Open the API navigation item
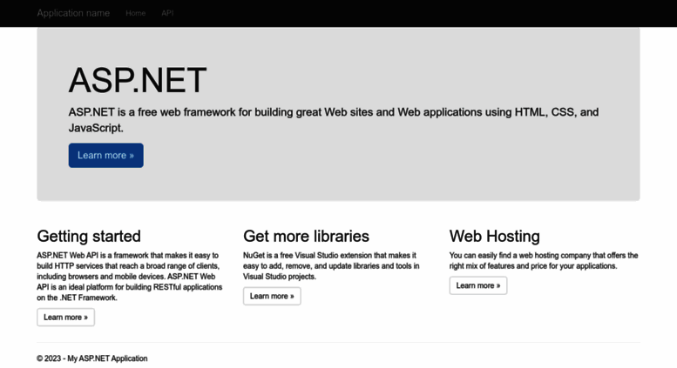 pos(167,13)
